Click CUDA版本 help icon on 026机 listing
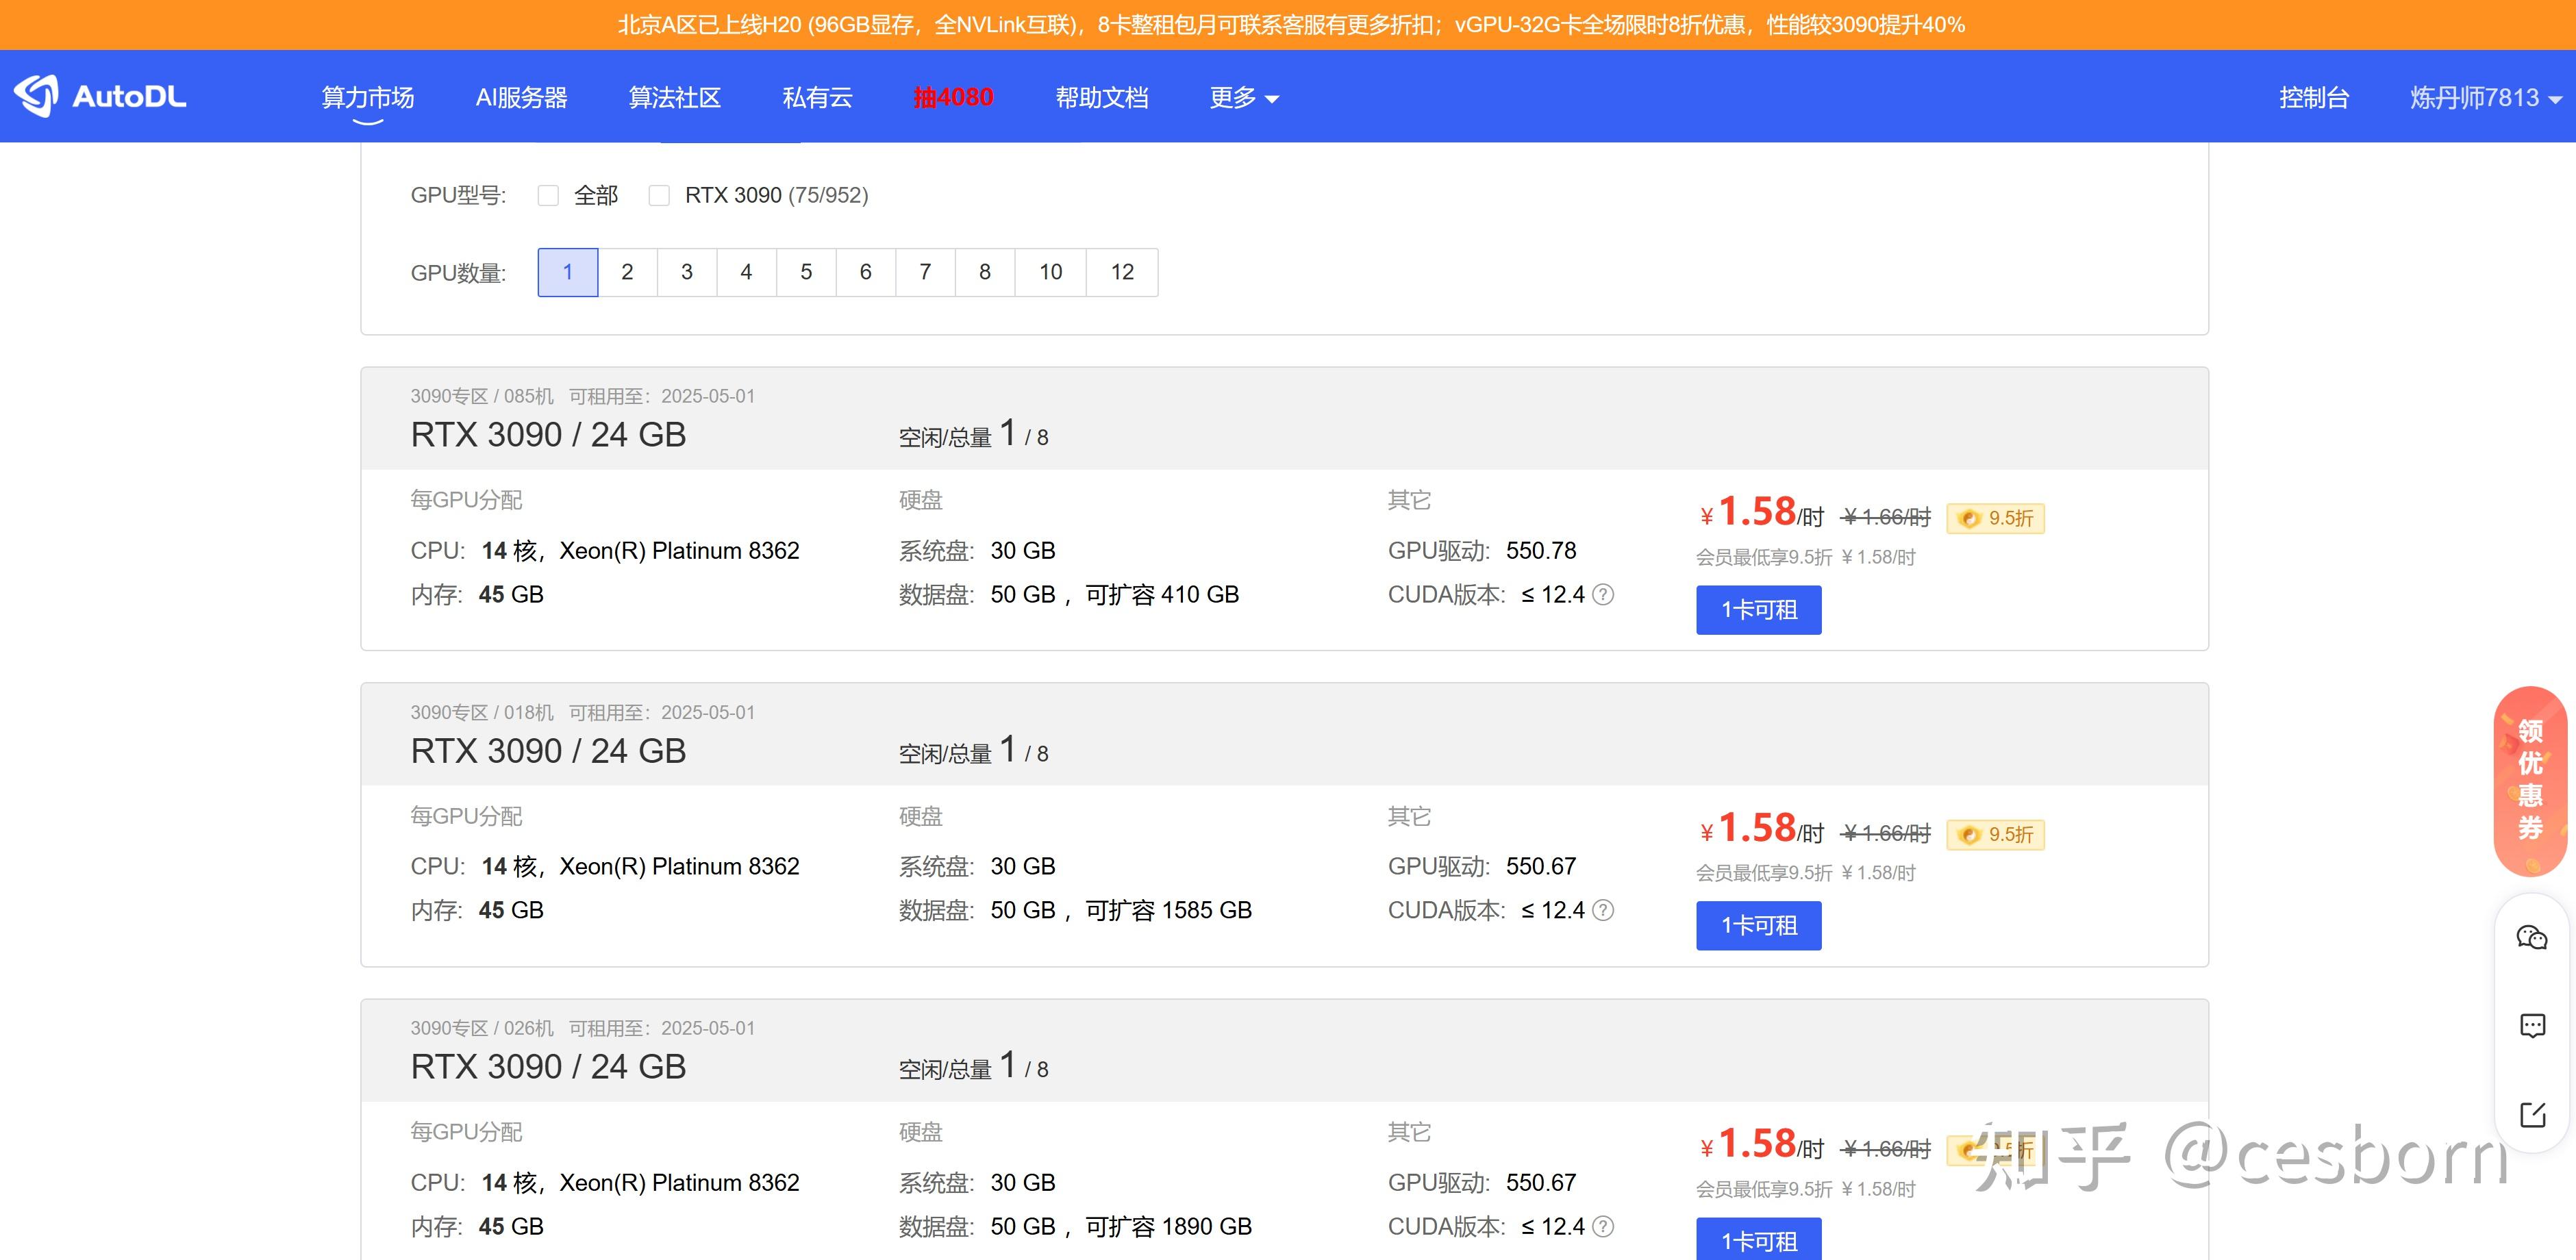This screenshot has width=2576, height=1260. point(1604,1226)
